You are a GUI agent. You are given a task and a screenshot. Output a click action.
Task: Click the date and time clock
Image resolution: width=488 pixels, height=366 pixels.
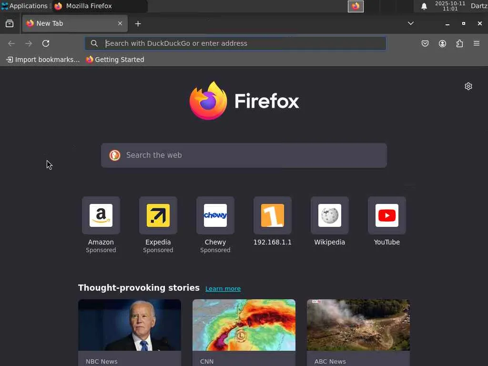coord(450,6)
